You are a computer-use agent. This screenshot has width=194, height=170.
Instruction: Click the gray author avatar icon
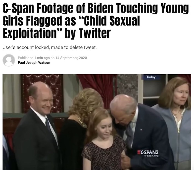9,60
